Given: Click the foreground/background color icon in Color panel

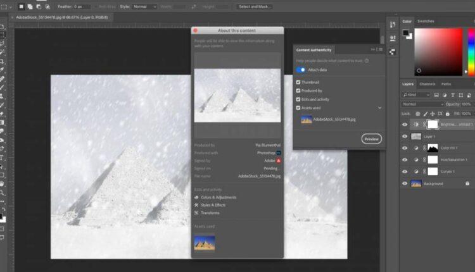Looking at the screenshot, I should tap(405, 34).
